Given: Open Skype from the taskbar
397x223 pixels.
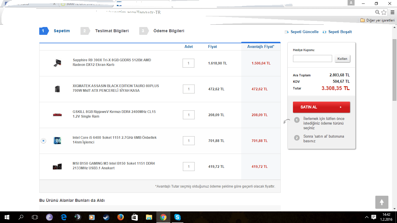Looking at the screenshot, I should 178,217.
